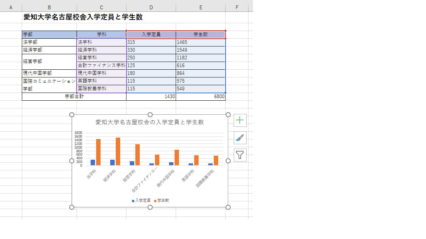Select column C header
This screenshot has width=426, height=239.
pos(101,7)
